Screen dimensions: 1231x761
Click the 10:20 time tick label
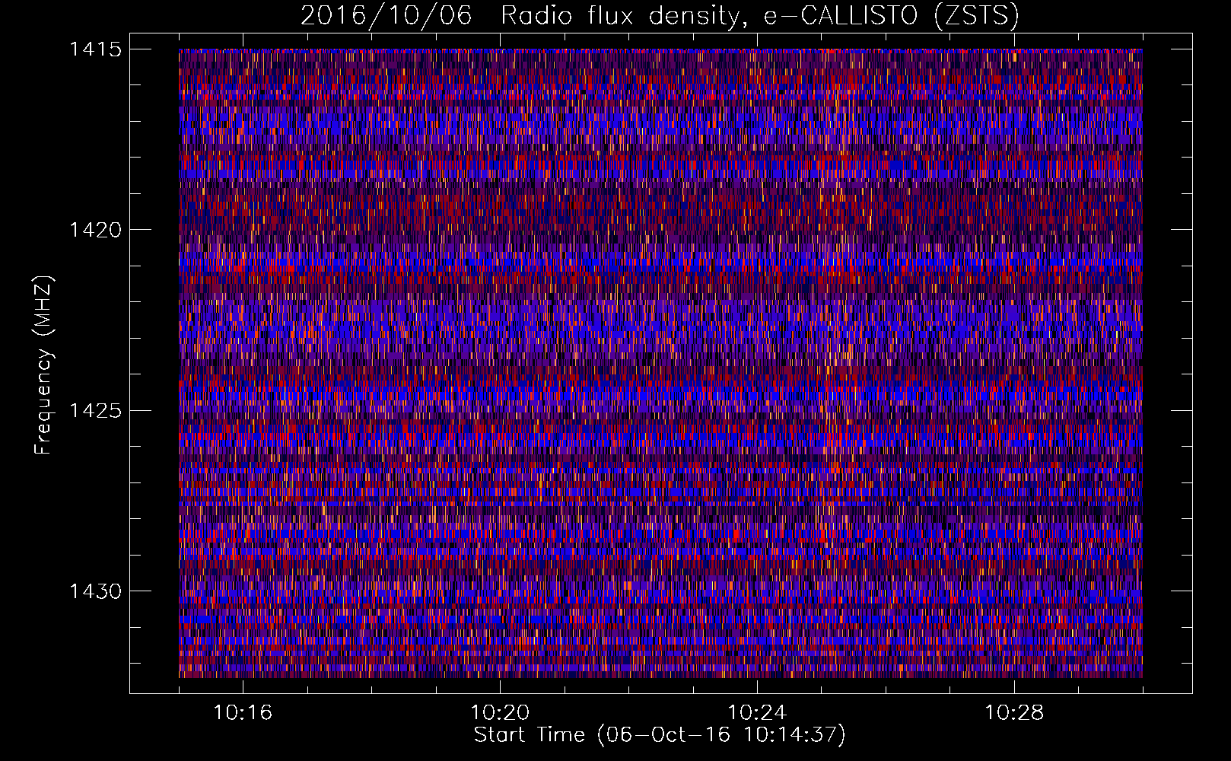[x=500, y=713]
